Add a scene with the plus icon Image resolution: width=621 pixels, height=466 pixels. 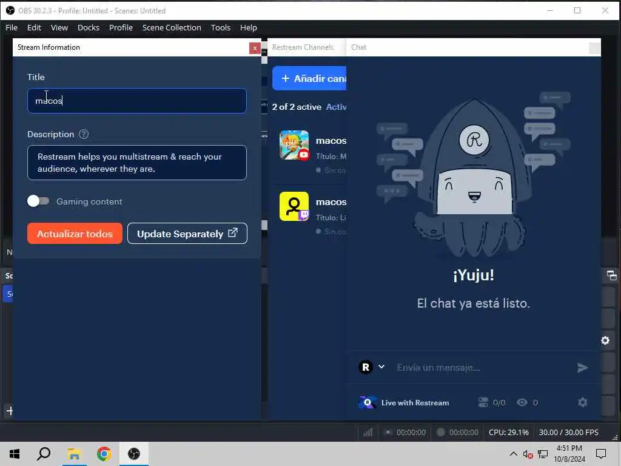click(10, 411)
